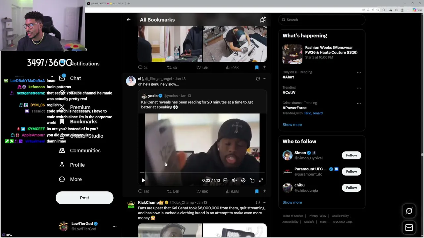Open a new browser tab
This screenshot has height=238, width=424.
[x=129, y=3]
